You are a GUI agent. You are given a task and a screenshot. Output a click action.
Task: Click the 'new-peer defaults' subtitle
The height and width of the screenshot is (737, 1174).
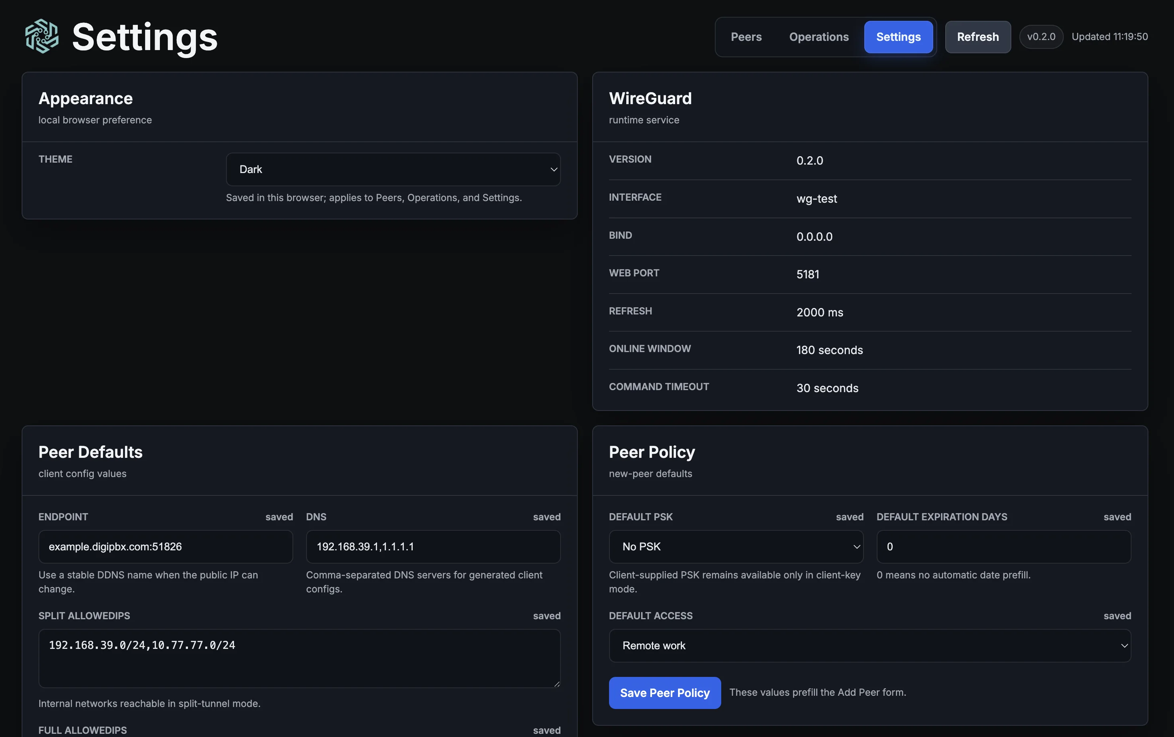coord(650,474)
